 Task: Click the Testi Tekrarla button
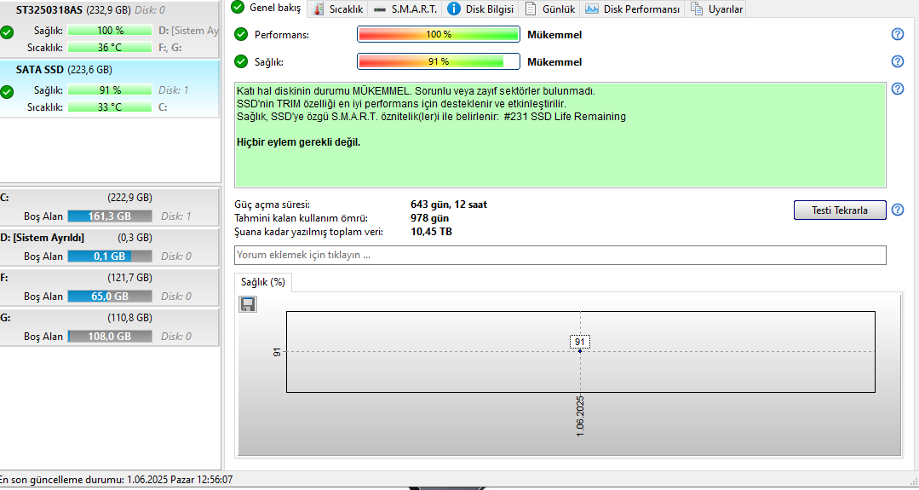point(839,210)
